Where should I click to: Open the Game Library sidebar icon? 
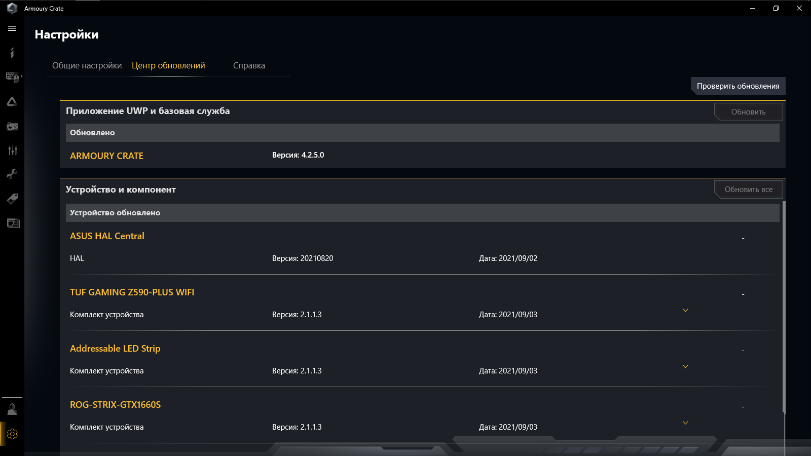point(12,126)
